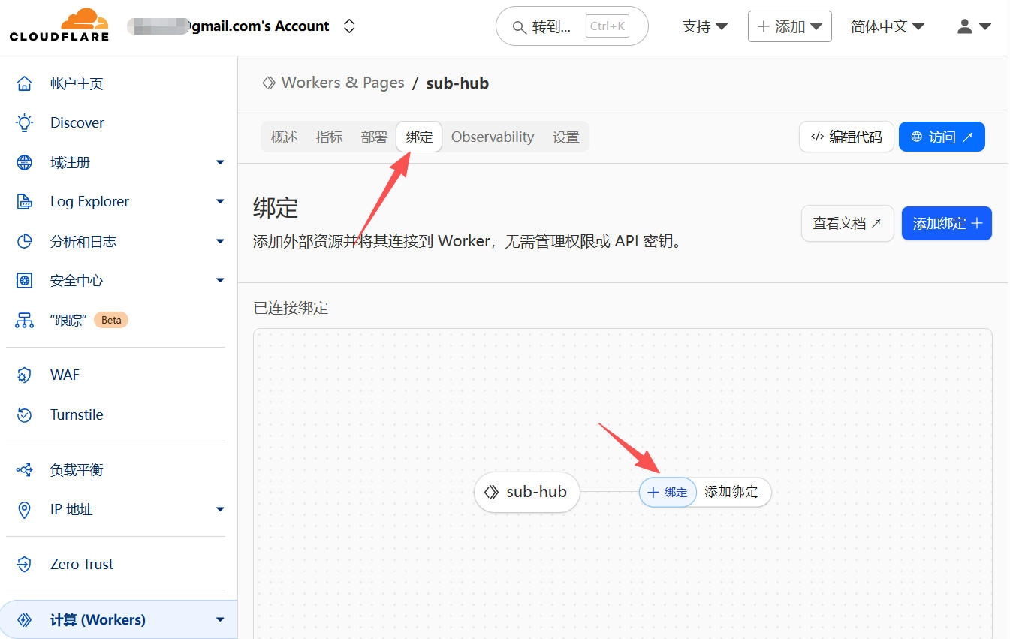
Task: Open the user profile icon menu
Action: [x=973, y=26]
